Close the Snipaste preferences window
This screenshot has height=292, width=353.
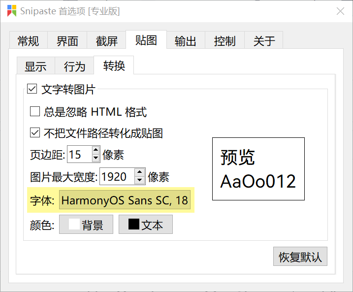point(340,11)
